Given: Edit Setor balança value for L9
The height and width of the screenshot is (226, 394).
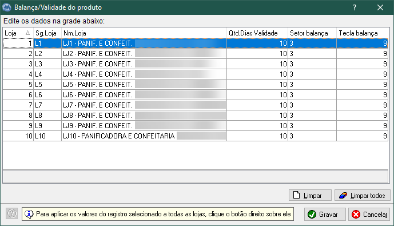Looking at the screenshot, I should click(312, 126).
